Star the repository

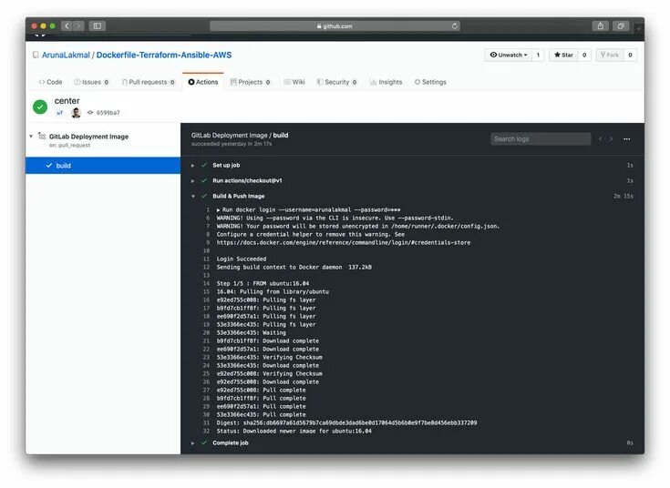click(x=563, y=55)
